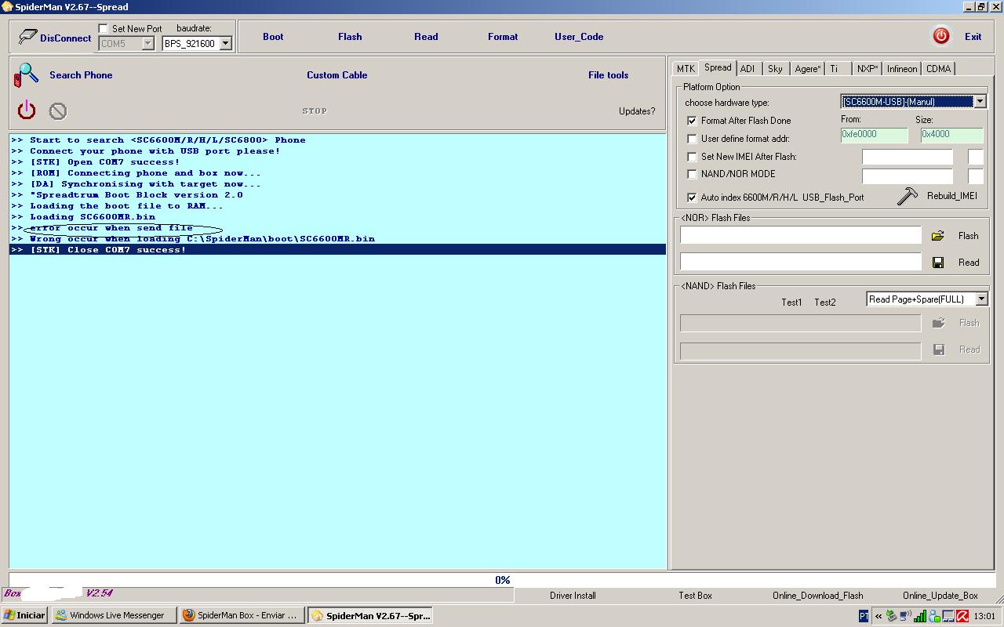The width and height of the screenshot is (1004, 627).
Task: Open the BPS_921600 baudrate dropdown
Action: (225, 44)
